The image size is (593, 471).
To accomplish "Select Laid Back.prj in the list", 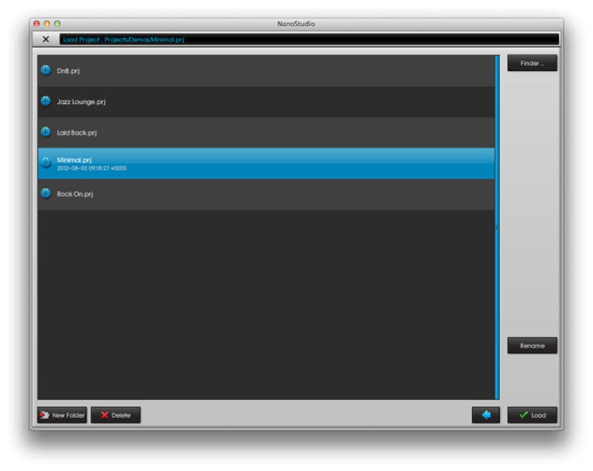I will coord(266,133).
